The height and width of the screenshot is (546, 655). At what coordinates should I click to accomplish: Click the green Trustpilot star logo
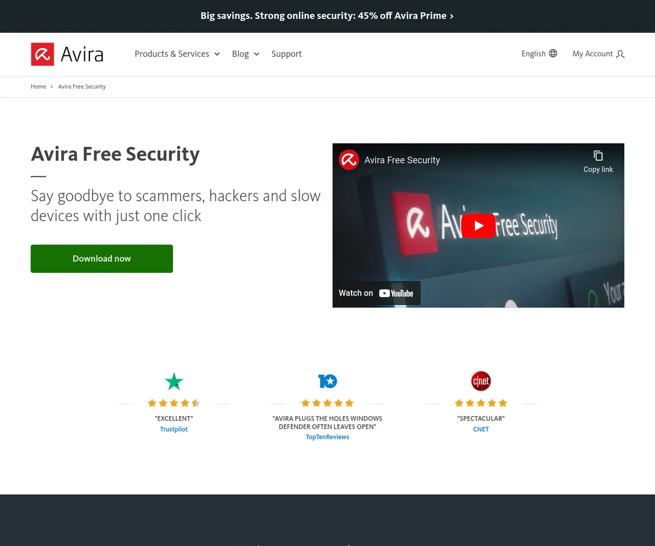point(174,381)
